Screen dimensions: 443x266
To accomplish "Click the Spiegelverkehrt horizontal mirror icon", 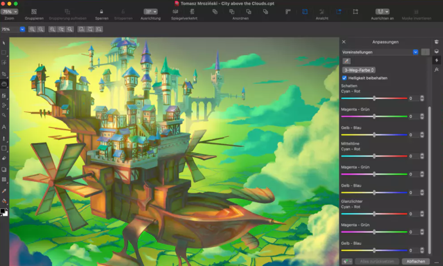I will pos(176,12).
